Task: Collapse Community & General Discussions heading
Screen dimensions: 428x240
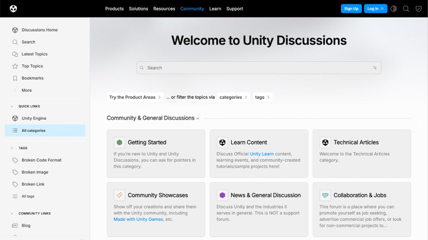Action: (x=198, y=119)
